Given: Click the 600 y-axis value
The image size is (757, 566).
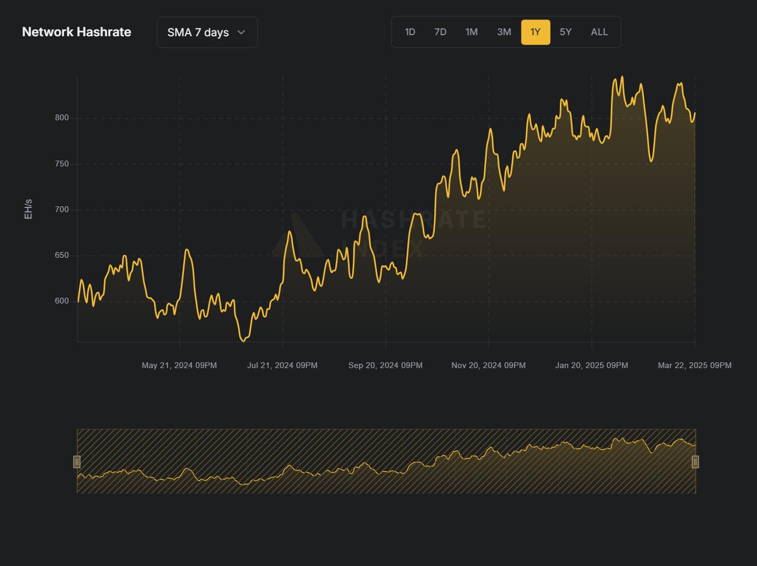Looking at the screenshot, I should coord(62,301).
